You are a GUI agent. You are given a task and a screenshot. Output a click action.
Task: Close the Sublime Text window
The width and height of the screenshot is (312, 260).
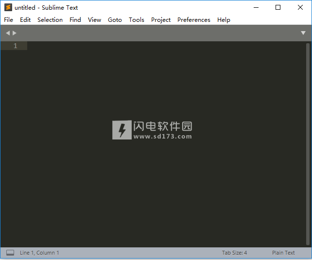pyautogui.click(x=300, y=8)
